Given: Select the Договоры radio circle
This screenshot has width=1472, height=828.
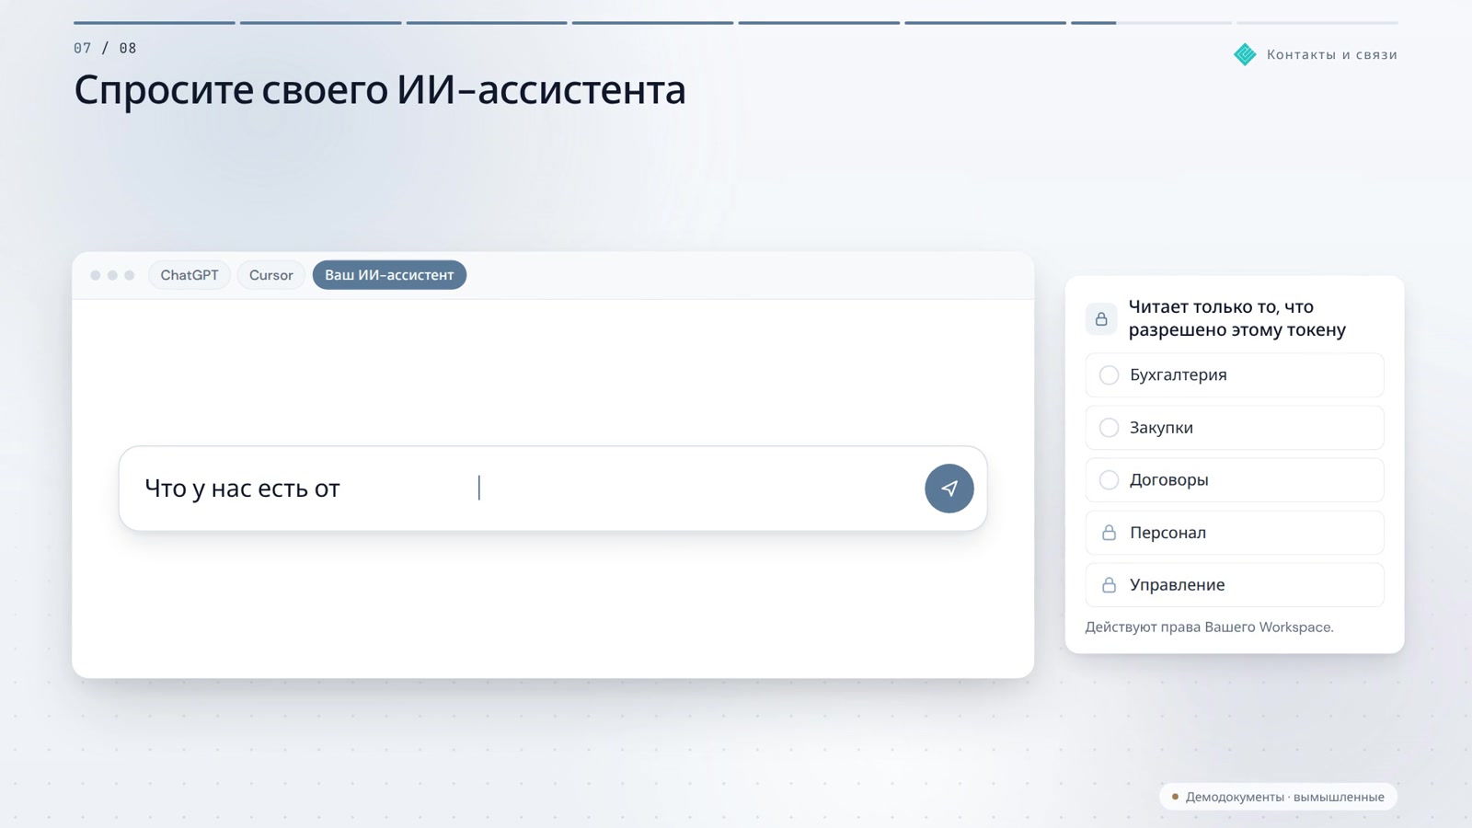Looking at the screenshot, I should (x=1109, y=480).
